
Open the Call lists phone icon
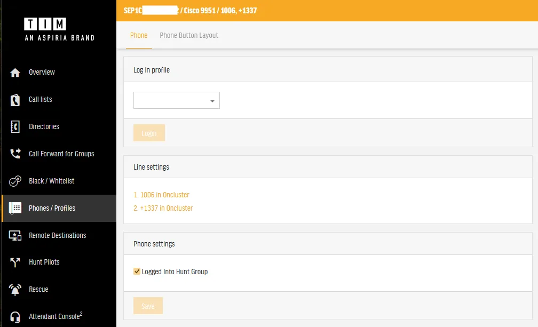tap(15, 100)
